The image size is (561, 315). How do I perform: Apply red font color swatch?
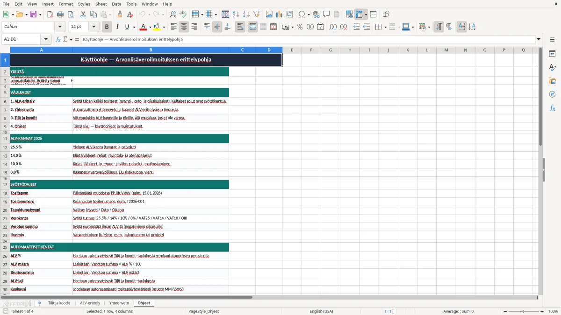click(144, 27)
